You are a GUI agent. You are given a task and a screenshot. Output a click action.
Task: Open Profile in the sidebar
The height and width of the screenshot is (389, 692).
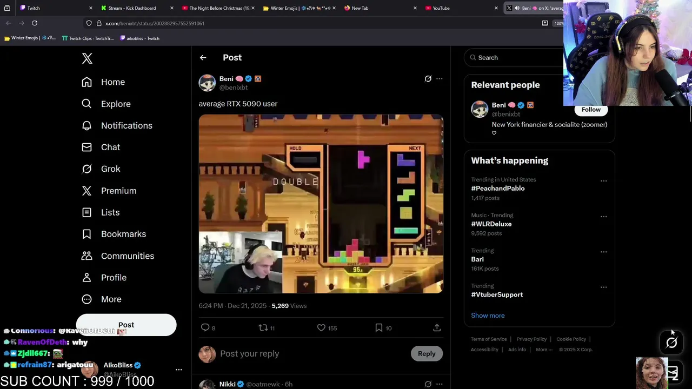[104, 277]
